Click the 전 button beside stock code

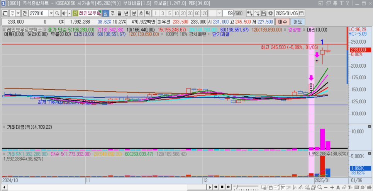(25, 13)
